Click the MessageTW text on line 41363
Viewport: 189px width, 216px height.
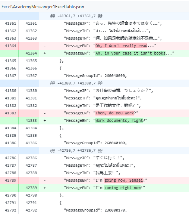(113, 38)
